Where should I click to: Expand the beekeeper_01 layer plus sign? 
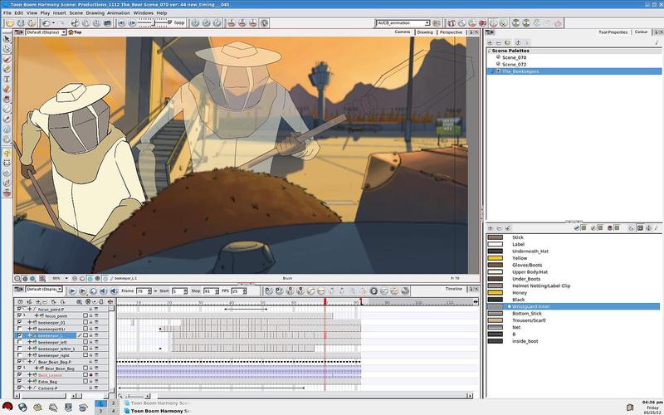point(30,322)
